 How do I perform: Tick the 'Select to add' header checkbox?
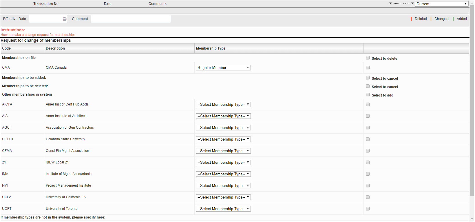368,94
